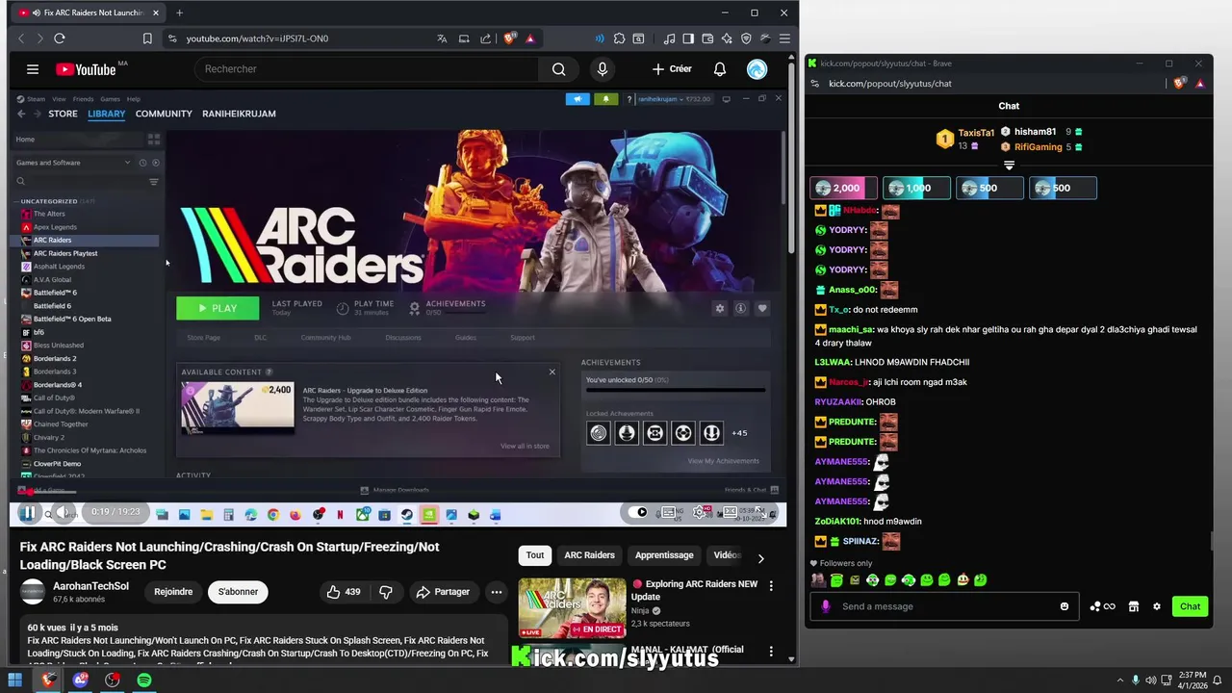Open the taskbar volume speaker icon
Screen dimensions: 1232x693
pos(1153,680)
